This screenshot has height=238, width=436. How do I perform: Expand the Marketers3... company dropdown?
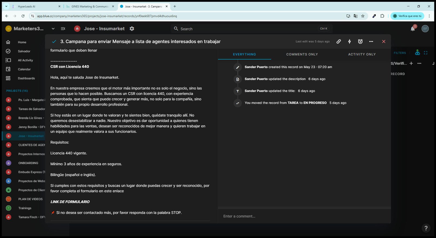(53, 29)
